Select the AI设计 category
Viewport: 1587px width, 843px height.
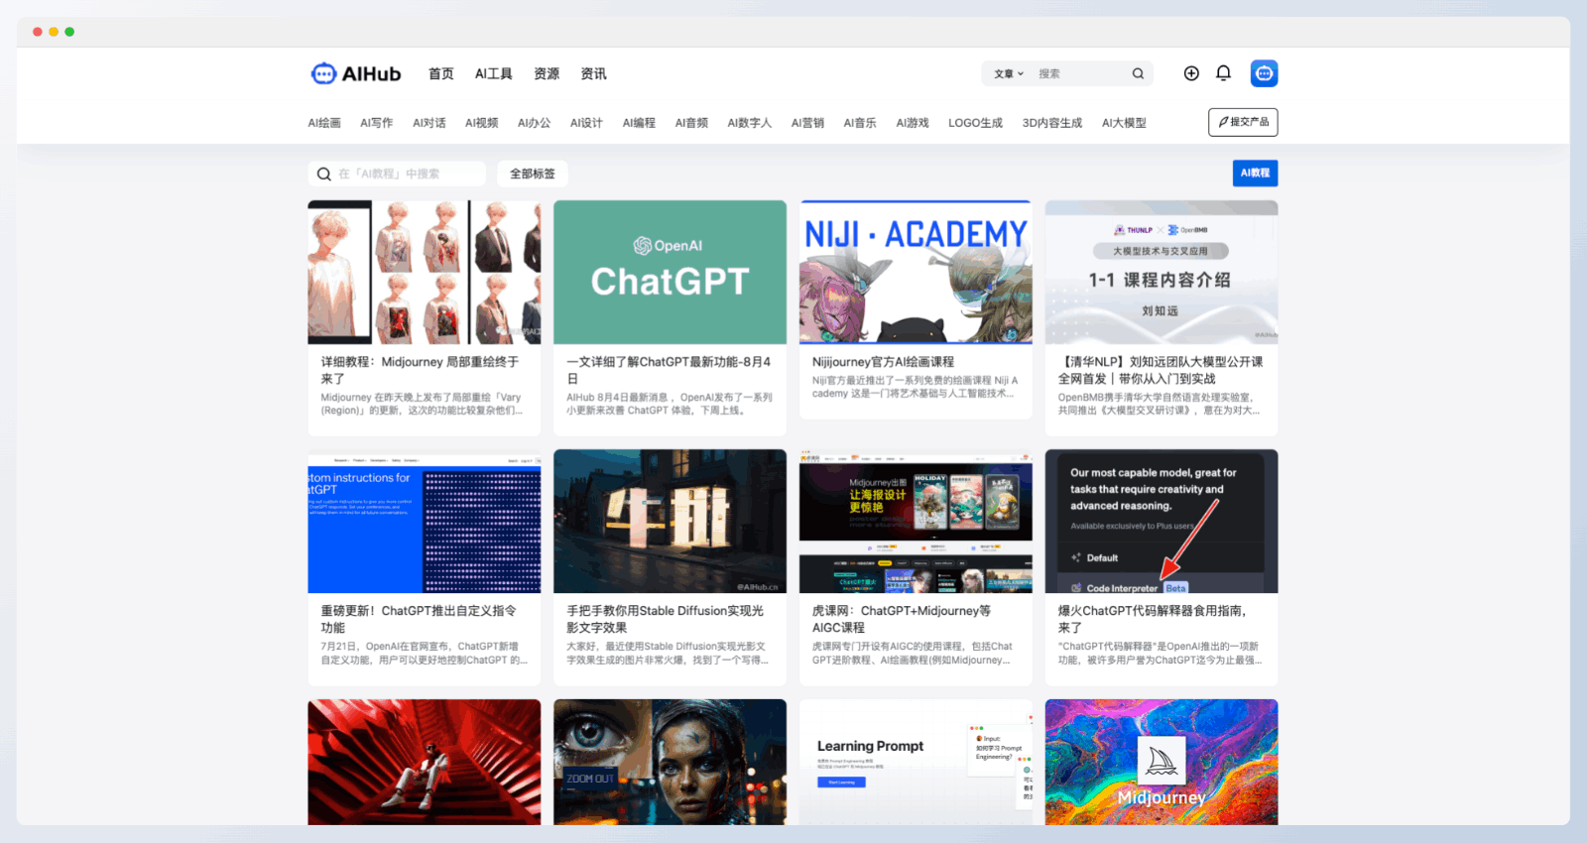click(x=586, y=123)
